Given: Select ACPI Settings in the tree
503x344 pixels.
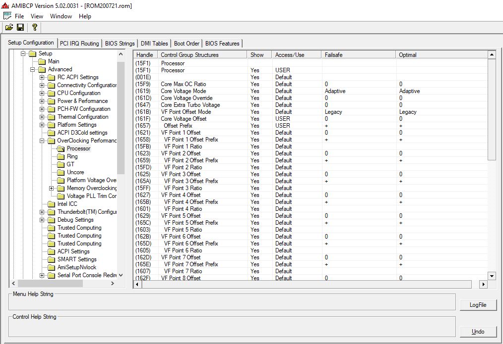Looking at the screenshot, I should (73, 251).
